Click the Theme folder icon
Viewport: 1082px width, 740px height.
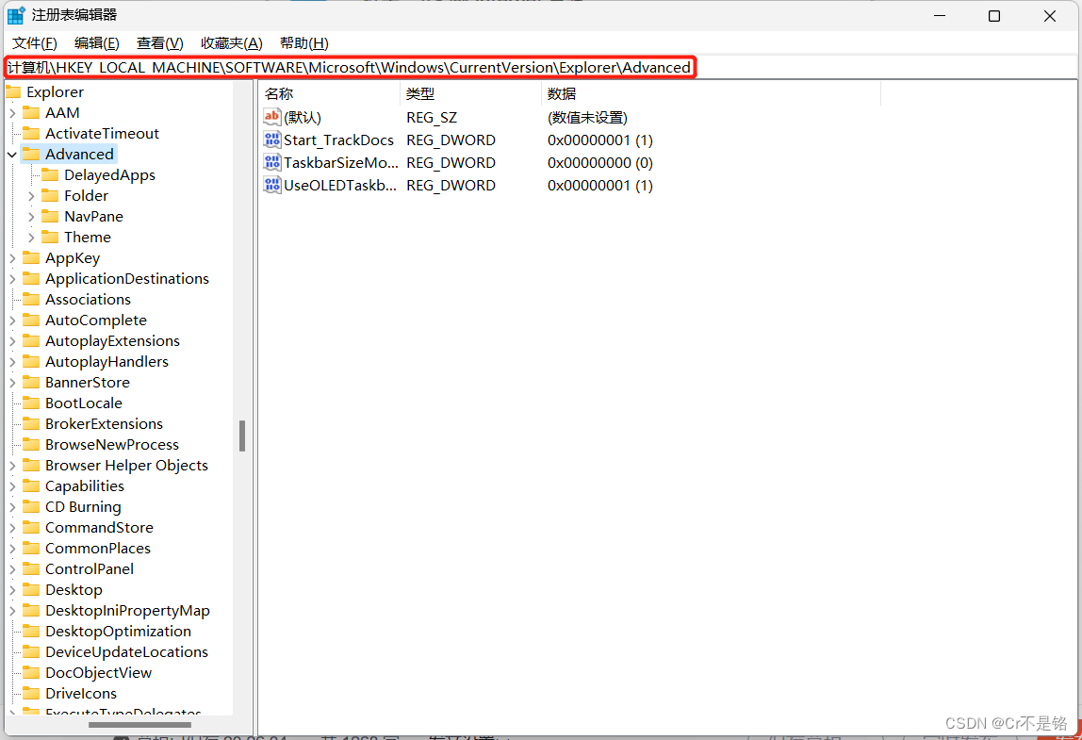(x=50, y=237)
